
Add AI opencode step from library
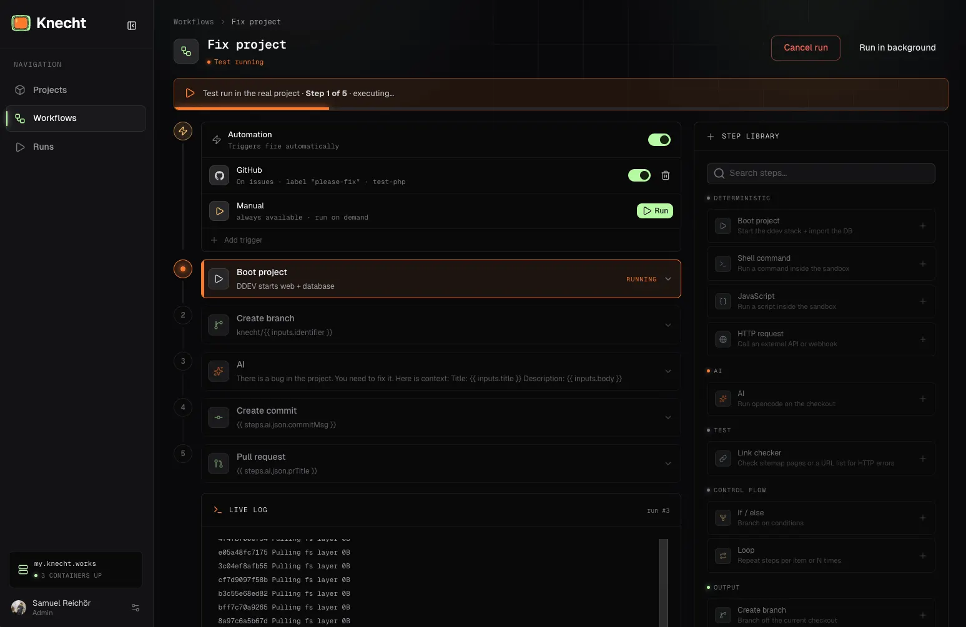click(x=922, y=399)
